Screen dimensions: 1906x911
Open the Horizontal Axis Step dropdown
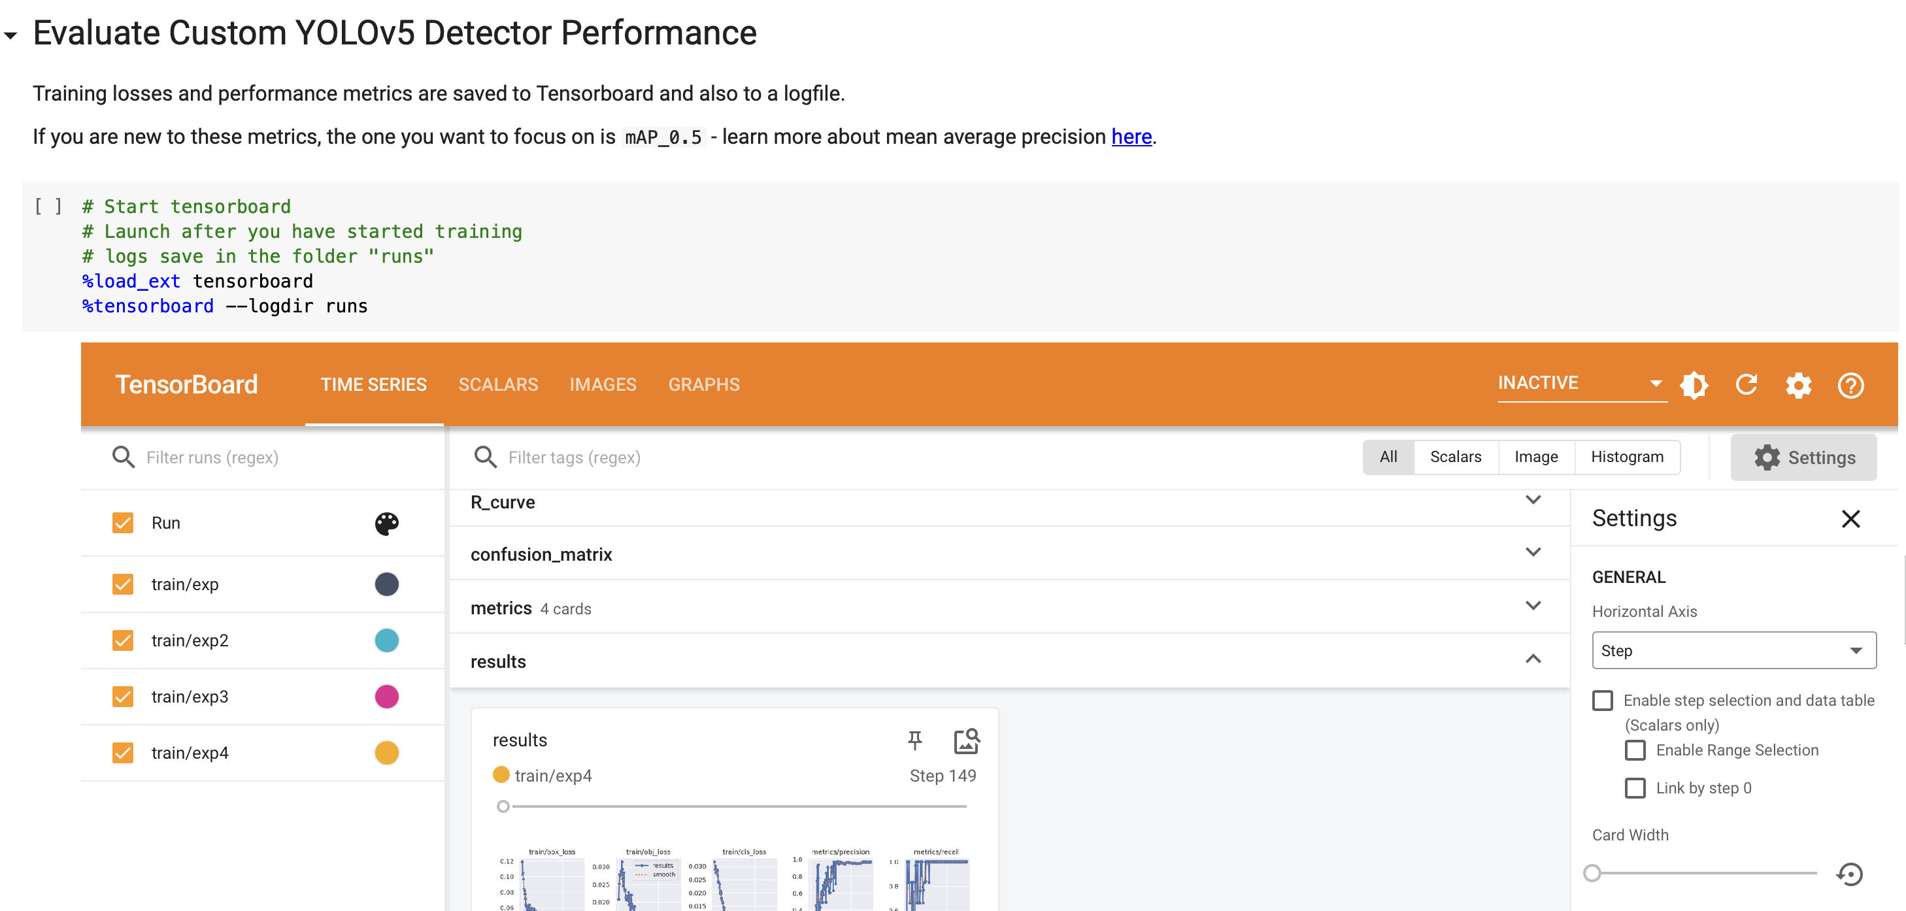(1733, 650)
